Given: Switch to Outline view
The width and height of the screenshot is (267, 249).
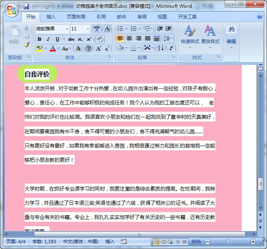Looking at the screenshot, I should click(177, 242).
